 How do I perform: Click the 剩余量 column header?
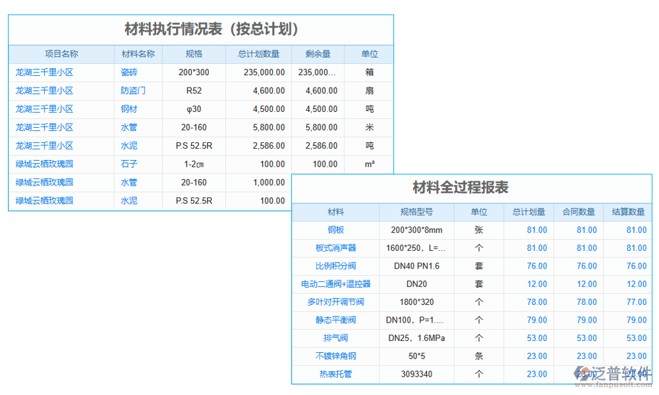[318, 54]
